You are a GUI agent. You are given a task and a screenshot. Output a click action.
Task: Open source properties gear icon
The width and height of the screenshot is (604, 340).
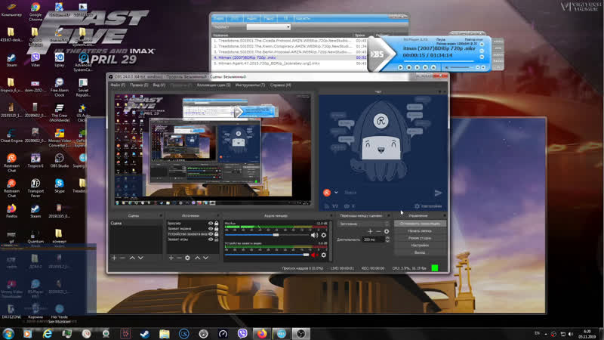pyautogui.click(x=187, y=258)
